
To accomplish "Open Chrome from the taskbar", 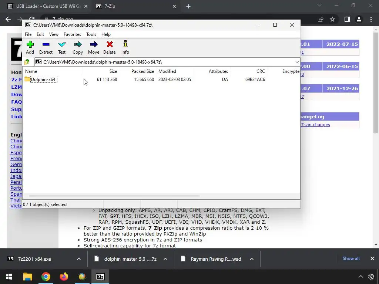I will click(x=46, y=277).
